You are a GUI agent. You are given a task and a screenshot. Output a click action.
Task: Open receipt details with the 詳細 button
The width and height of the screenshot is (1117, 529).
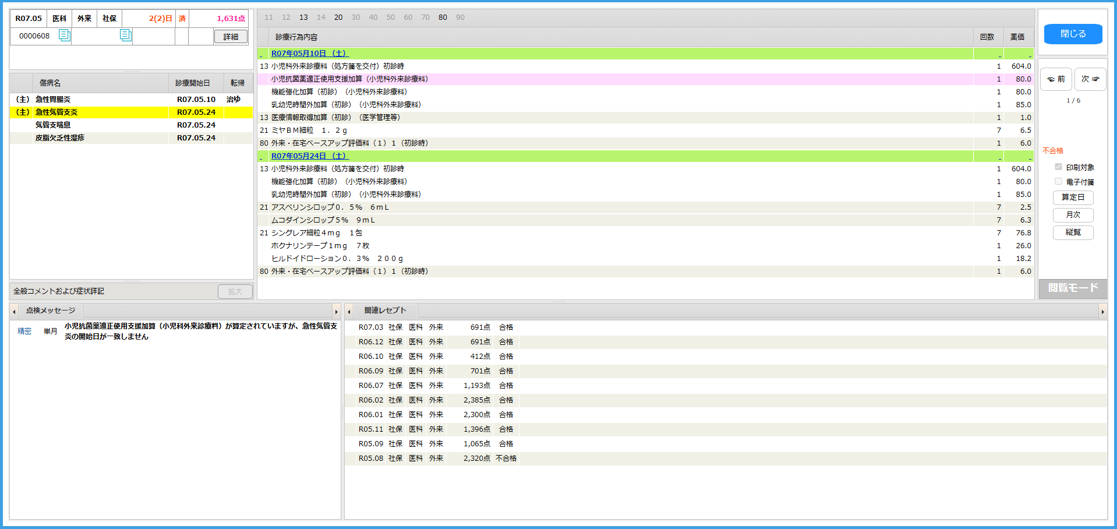coord(231,37)
